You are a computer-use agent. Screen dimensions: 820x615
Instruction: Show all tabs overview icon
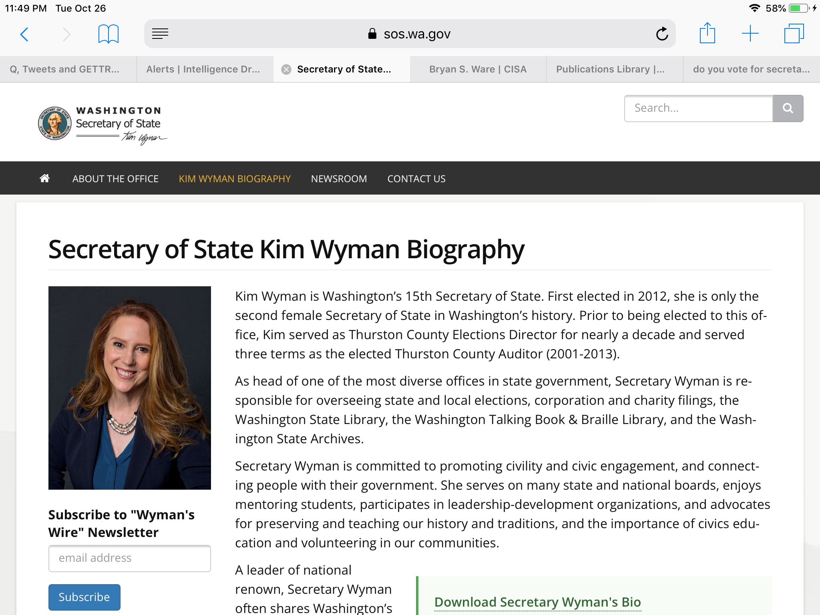pyautogui.click(x=794, y=34)
